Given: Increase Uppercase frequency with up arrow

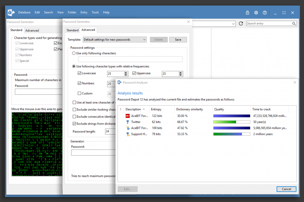Looking at the screenshot, I should coord(180,73).
